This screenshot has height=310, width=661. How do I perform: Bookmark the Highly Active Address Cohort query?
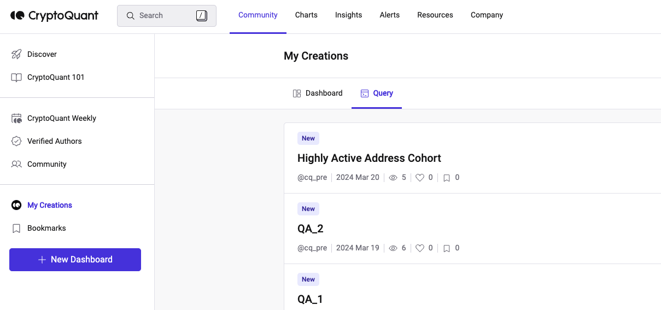tap(447, 178)
